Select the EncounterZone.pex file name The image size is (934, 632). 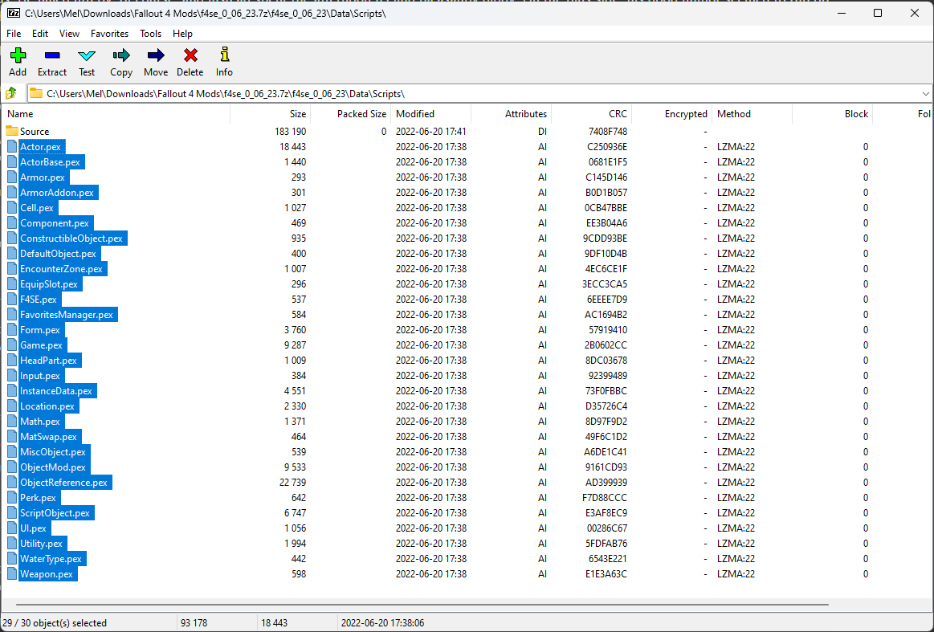tap(61, 269)
